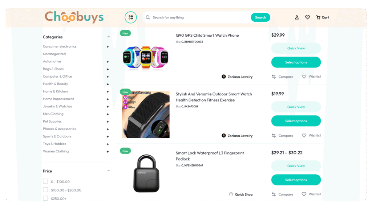372x209 pixels.
Task: Open the wishlist heart icon in header
Action: coord(307,17)
